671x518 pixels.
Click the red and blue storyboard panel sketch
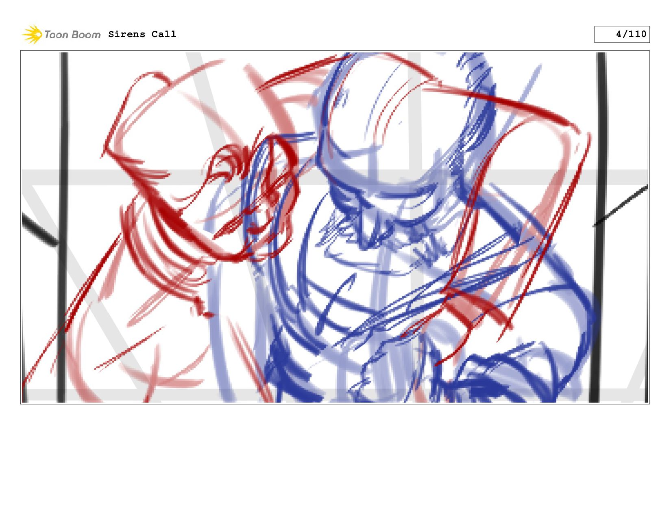pos(335,227)
